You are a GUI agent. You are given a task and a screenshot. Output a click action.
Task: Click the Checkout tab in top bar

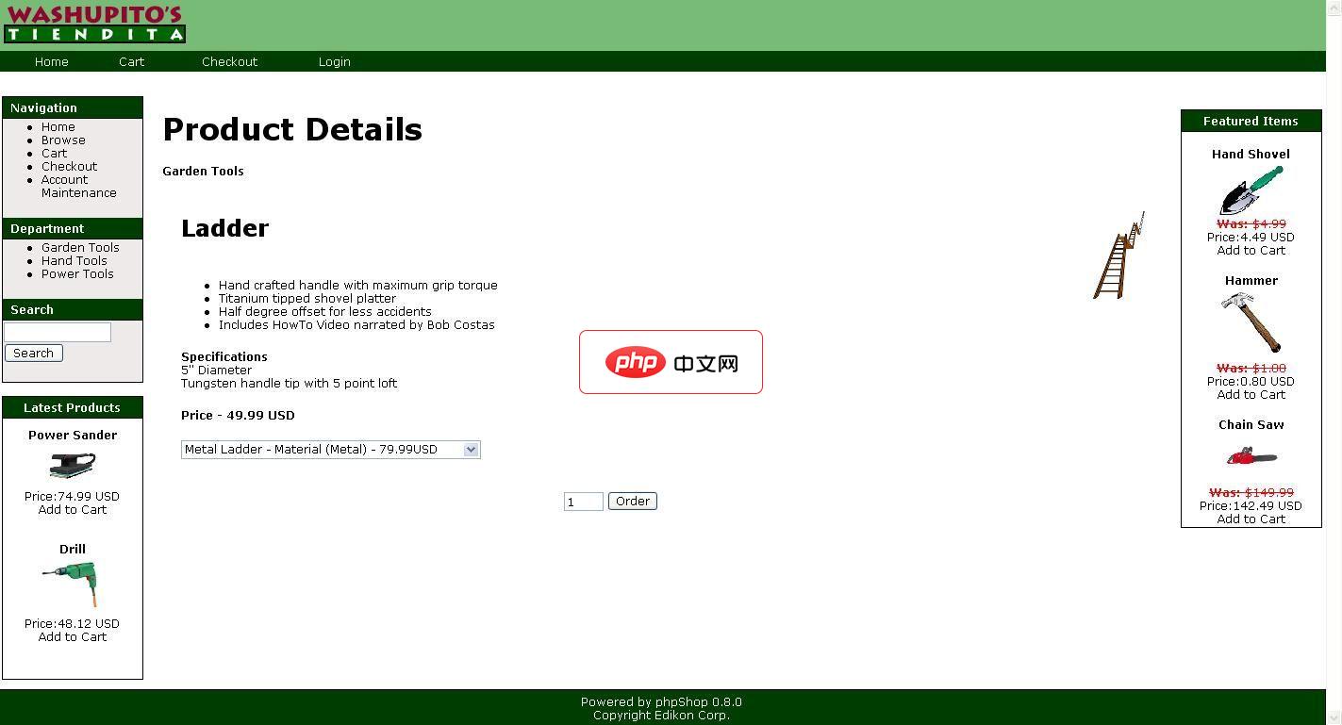click(229, 61)
